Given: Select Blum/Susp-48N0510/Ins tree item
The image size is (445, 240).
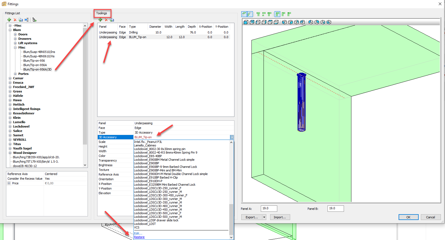Looking at the screenshot, I should 39,52.
